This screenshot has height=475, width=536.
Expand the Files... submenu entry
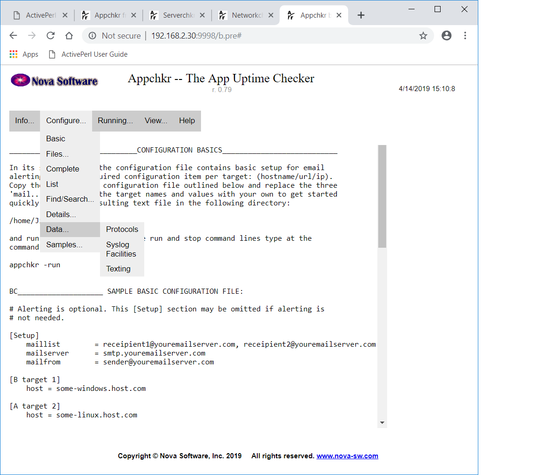pos(70,154)
